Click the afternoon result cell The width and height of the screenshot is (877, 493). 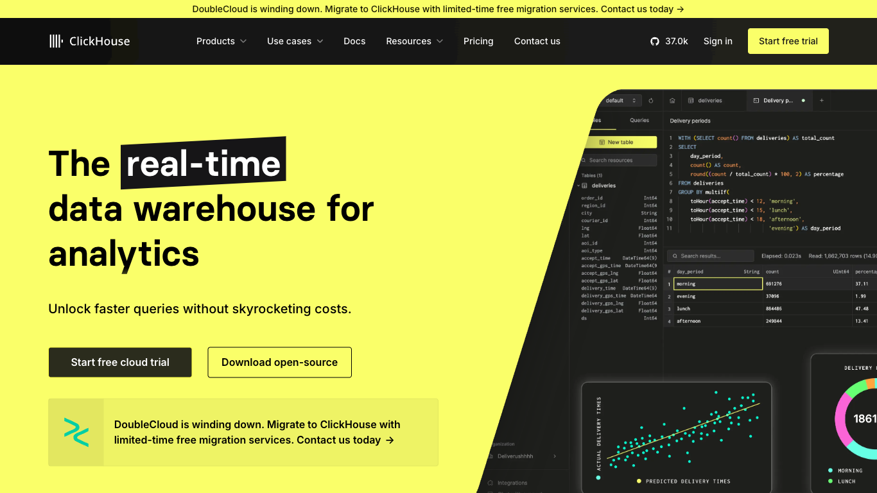pos(718,321)
